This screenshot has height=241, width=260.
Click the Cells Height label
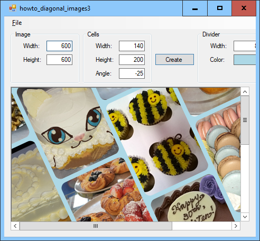point(105,60)
